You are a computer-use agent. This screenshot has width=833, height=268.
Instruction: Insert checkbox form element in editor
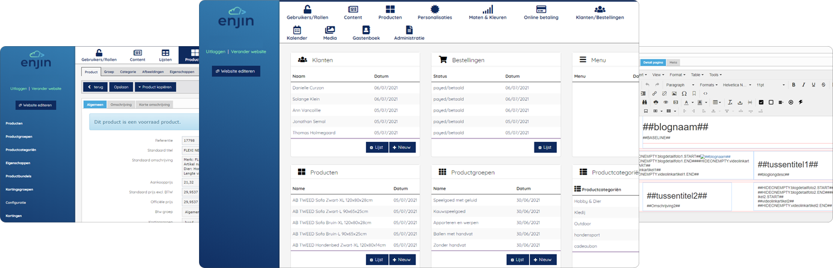(x=761, y=102)
